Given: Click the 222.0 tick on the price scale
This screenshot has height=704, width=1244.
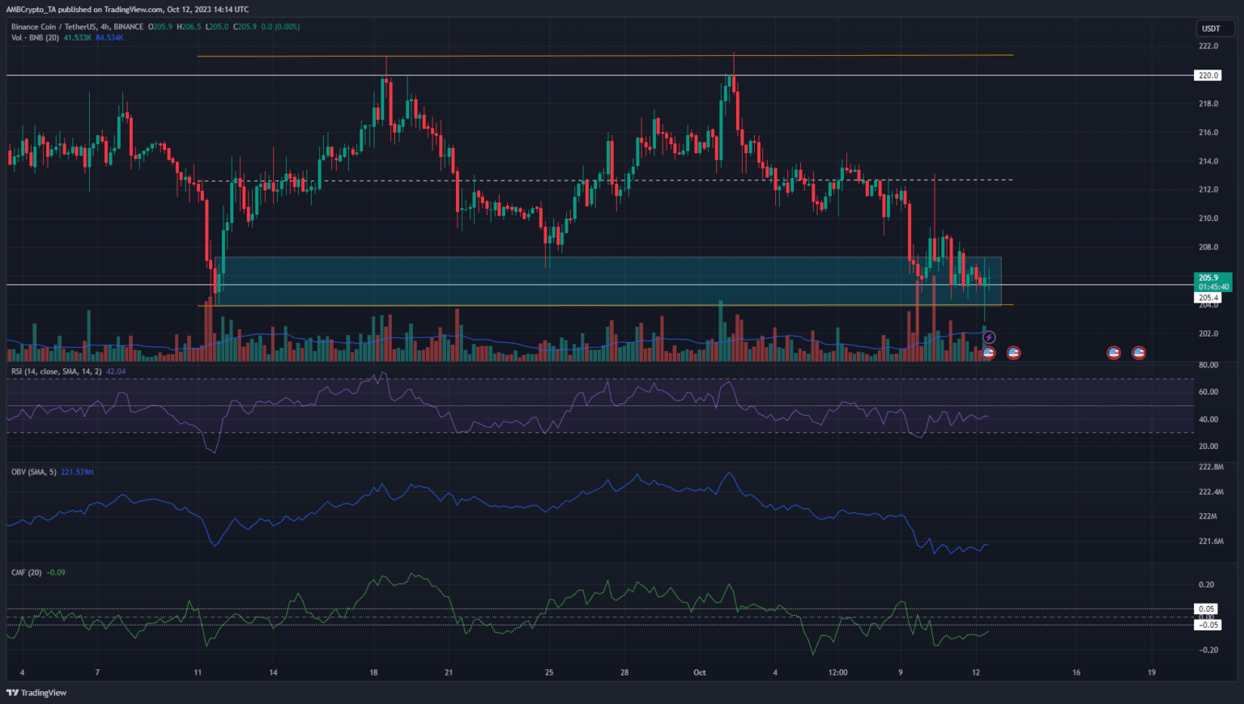Looking at the screenshot, I should [1208, 46].
